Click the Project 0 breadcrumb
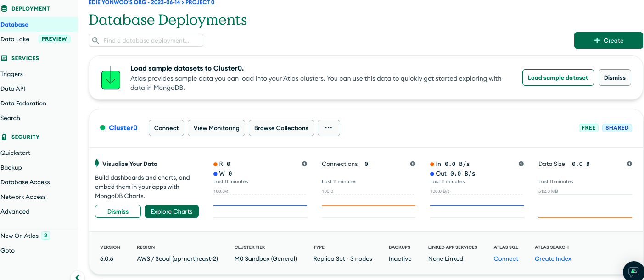Viewport: 644px width, 280px height. pos(200,2)
